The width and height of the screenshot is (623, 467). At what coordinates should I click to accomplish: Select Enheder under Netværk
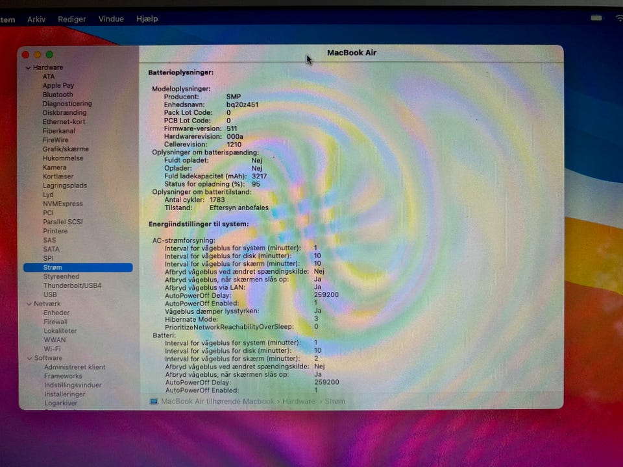[56, 313]
